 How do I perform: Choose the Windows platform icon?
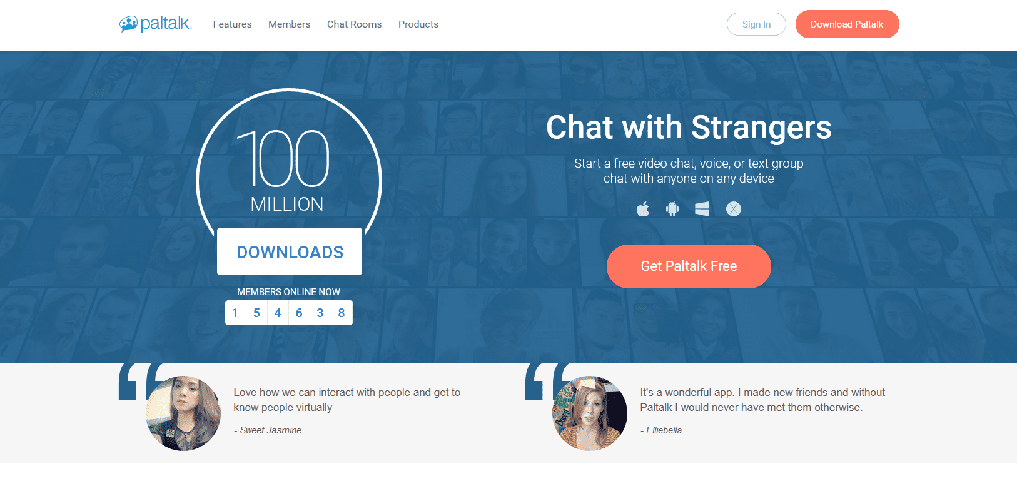pos(702,209)
